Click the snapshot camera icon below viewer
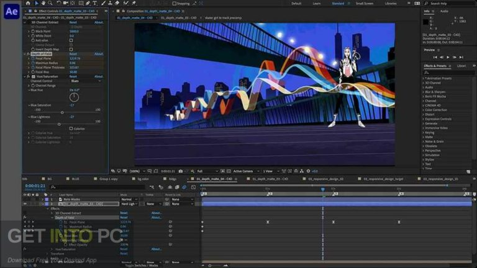The image size is (477, 268). point(180,171)
